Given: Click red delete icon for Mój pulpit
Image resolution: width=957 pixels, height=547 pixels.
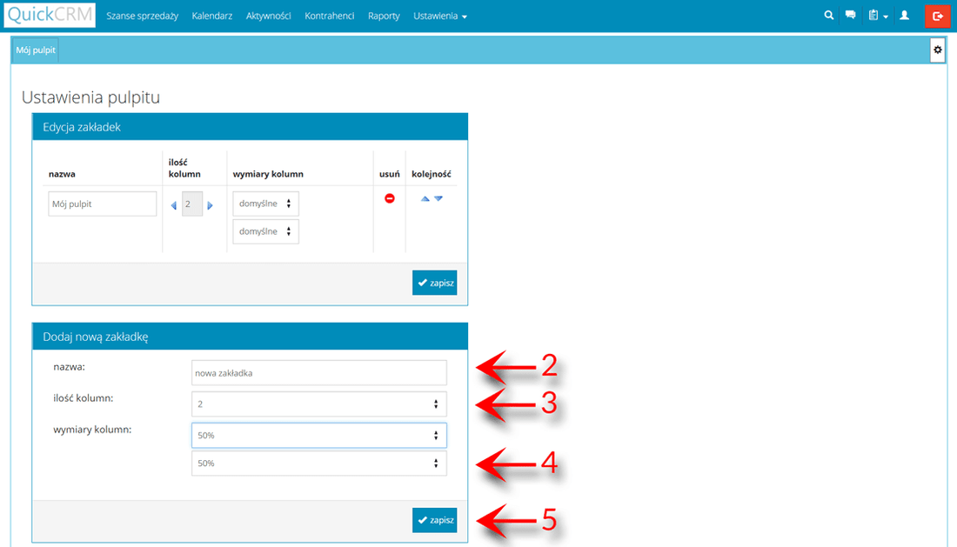Looking at the screenshot, I should point(390,198).
